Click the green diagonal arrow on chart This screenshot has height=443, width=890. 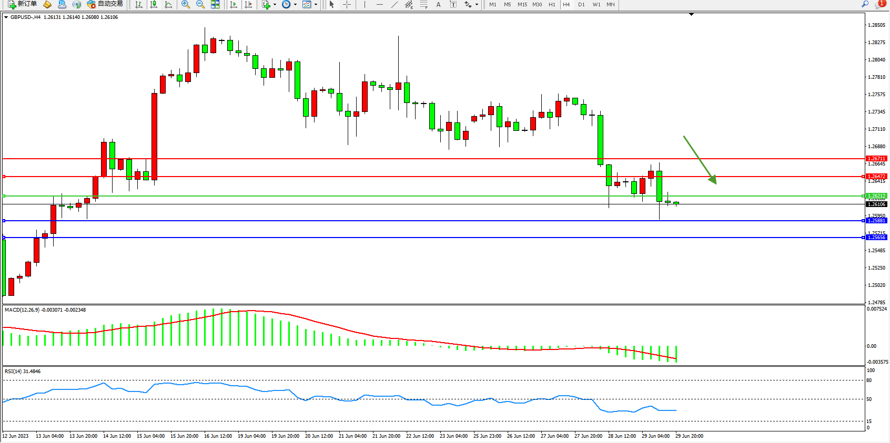(699, 159)
